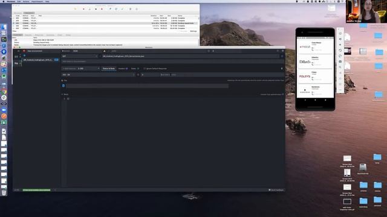Click the blue file browse icon in Mockoon

pyautogui.click(x=63, y=86)
